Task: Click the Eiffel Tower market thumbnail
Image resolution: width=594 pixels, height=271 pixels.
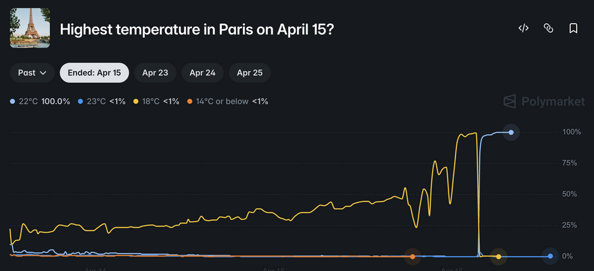Action: pos(30,28)
